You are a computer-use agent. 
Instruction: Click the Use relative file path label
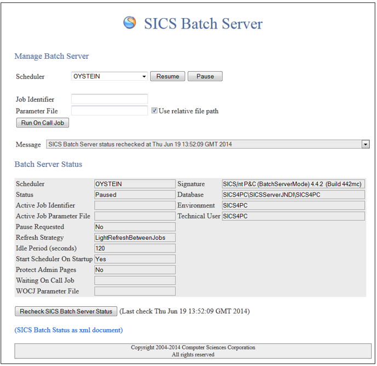coord(188,111)
